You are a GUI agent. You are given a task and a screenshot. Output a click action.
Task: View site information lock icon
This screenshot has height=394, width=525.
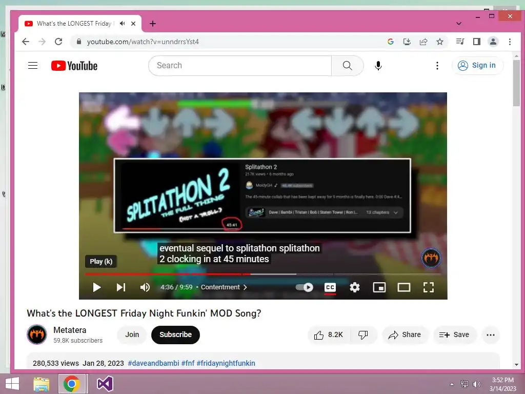(x=78, y=42)
